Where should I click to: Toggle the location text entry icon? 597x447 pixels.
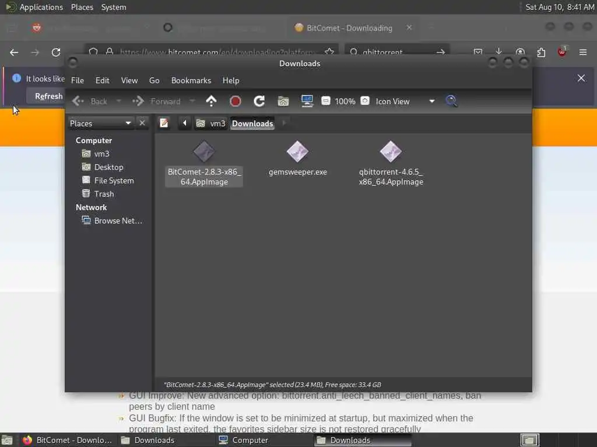164,123
